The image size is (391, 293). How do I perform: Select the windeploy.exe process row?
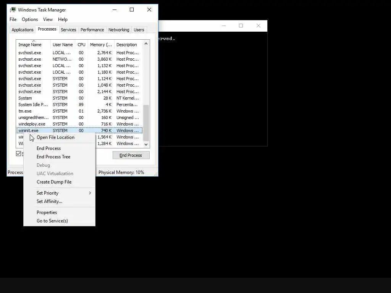tap(79, 124)
